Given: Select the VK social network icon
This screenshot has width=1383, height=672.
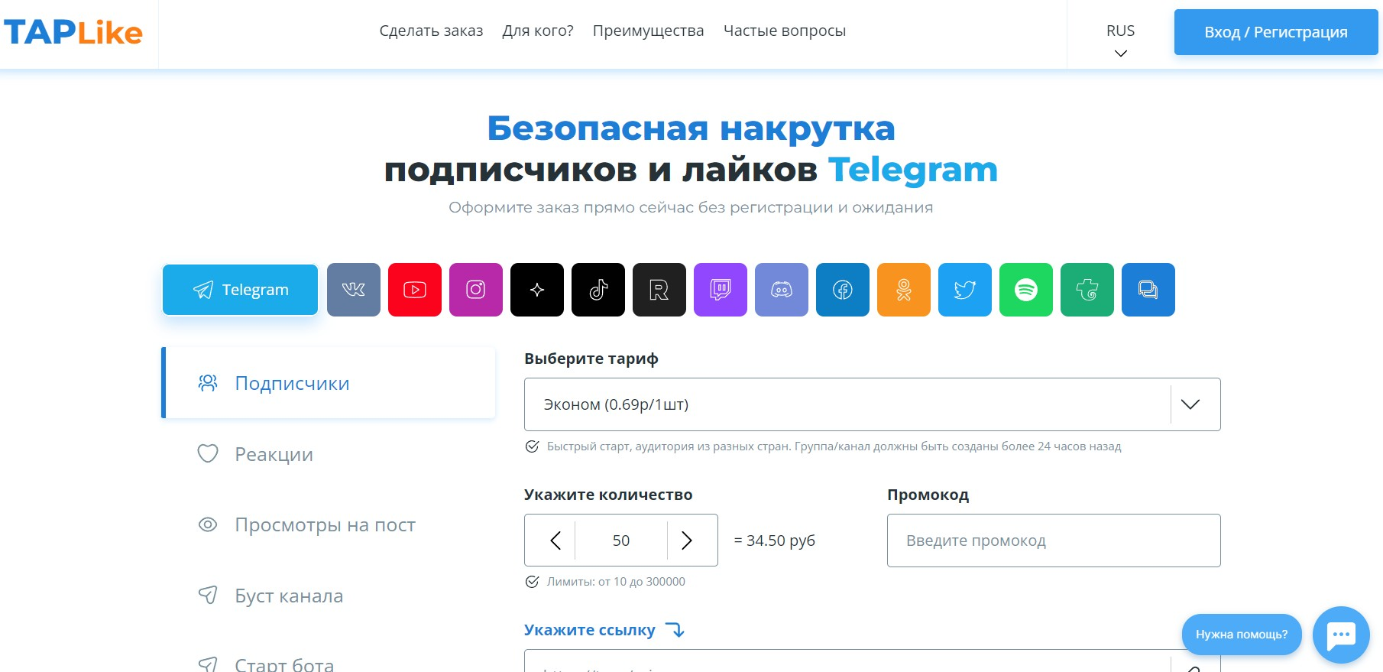Looking at the screenshot, I should click(x=354, y=290).
